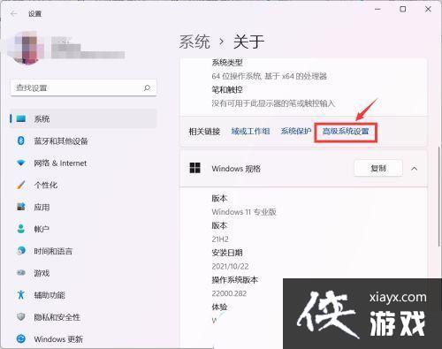Open 辅助功能 label in sidebar

pos(50,295)
